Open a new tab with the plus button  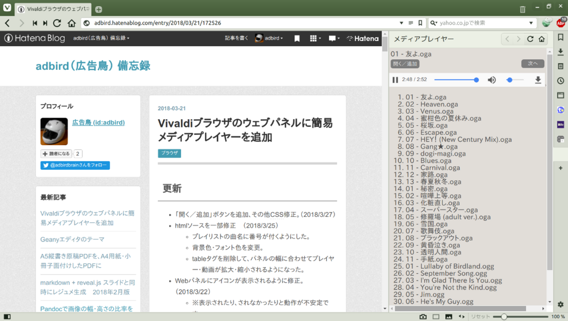click(x=99, y=9)
